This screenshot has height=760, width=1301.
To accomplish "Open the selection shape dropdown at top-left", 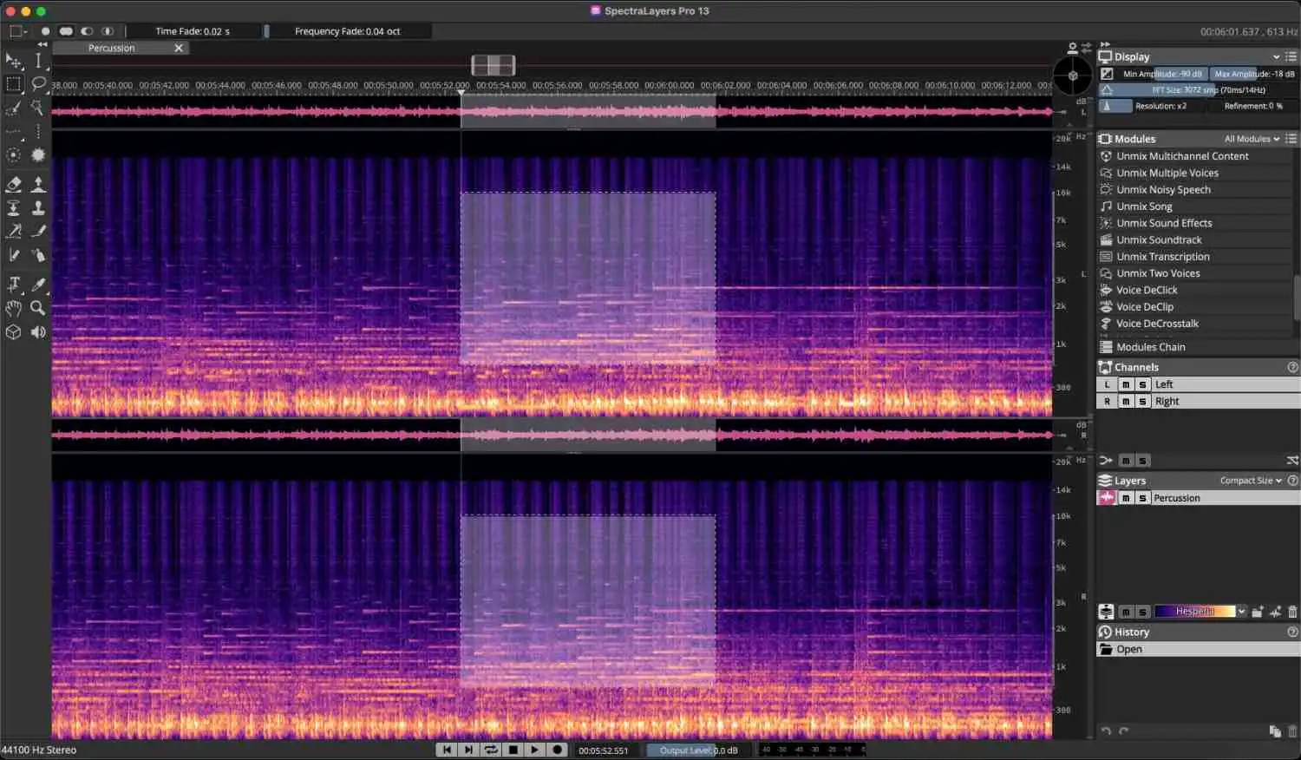I will click(x=17, y=31).
